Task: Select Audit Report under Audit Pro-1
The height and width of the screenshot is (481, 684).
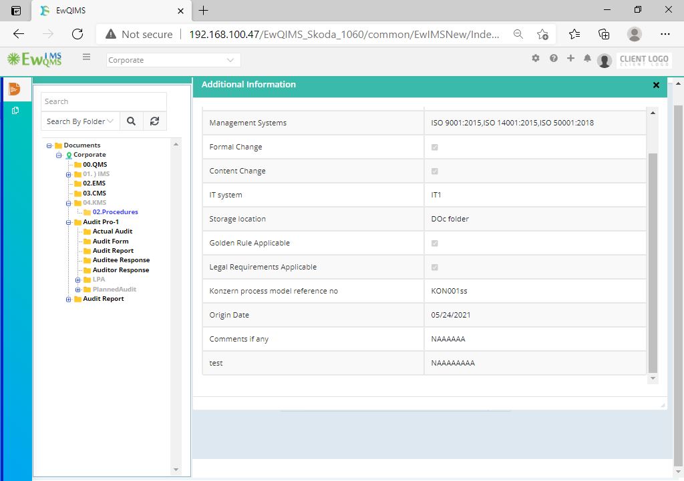Action: pos(113,251)
